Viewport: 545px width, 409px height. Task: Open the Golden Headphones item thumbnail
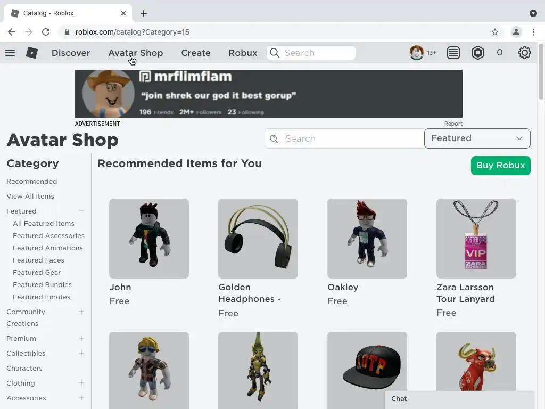pyautogui.click(x=258, y=239)
